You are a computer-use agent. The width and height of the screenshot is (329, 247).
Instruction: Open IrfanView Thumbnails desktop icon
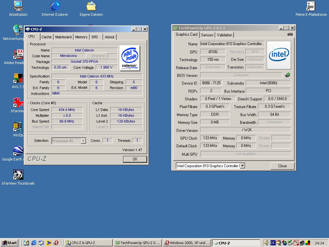coord(18,175)
